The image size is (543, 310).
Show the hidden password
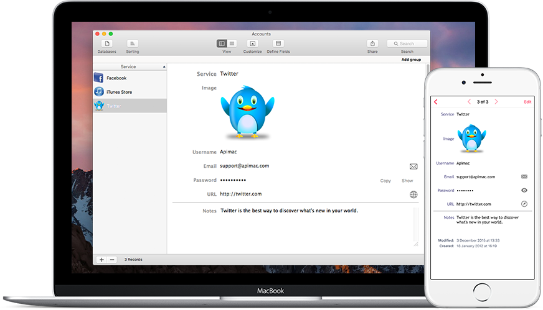pyautogui.click(x=407, y=181)
